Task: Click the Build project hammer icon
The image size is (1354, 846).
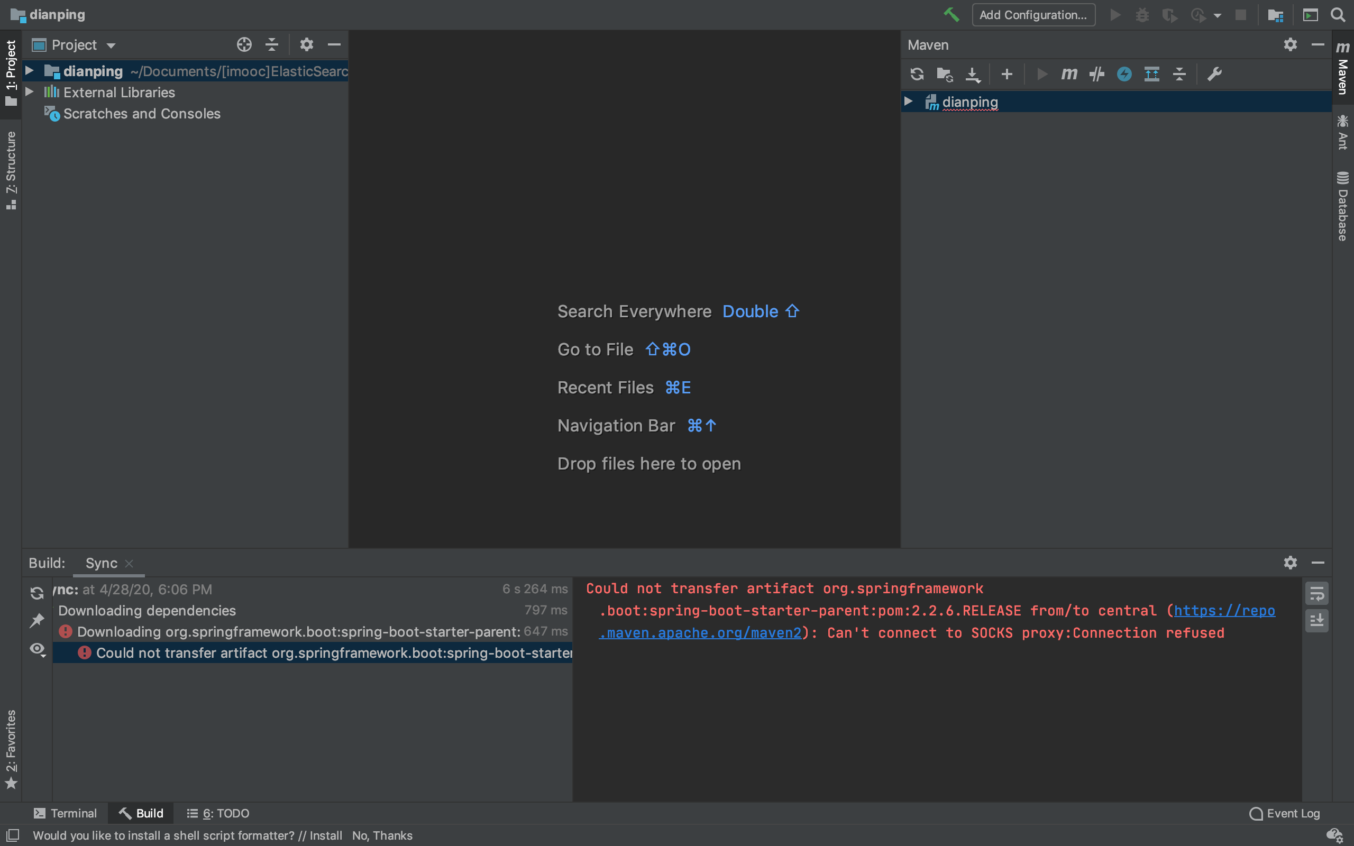Action: point(951,15)
